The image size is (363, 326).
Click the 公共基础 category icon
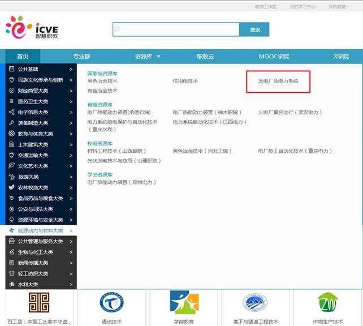click(x=11, y=69)
